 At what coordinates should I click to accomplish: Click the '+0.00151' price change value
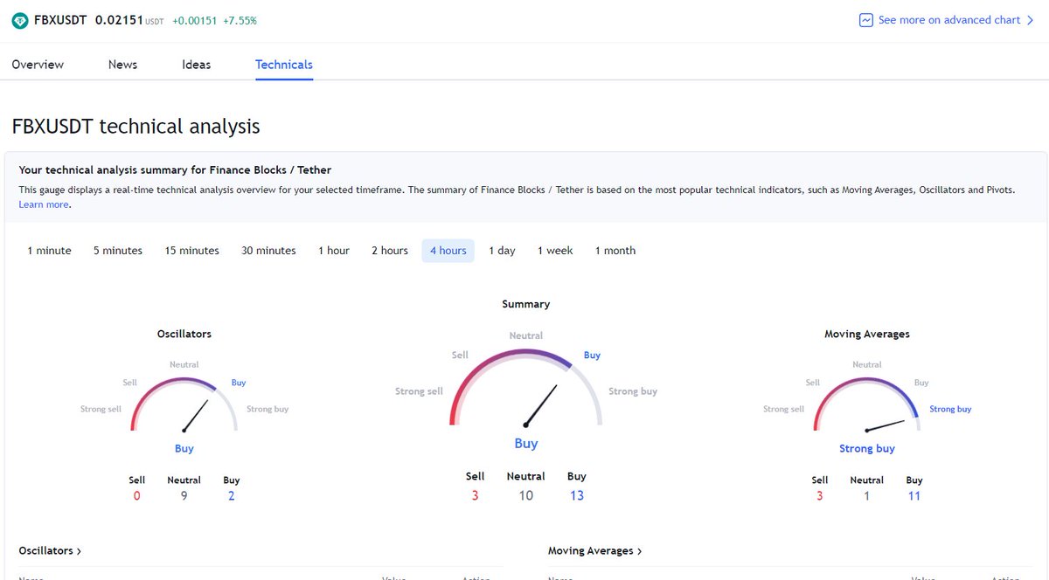tap(193, 20)
